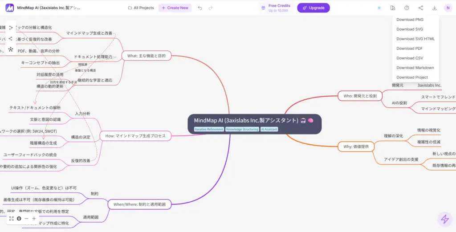Click the zoom out minus button
Image resolution: width=456 pixels, height=232 pixels.
(27, 219)
